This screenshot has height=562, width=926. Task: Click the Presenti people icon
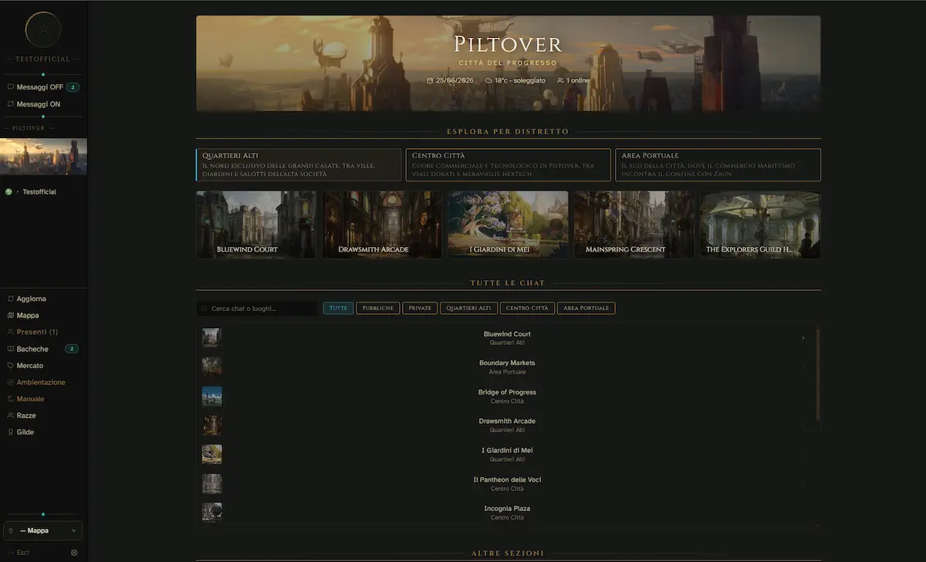pos(10,332)
